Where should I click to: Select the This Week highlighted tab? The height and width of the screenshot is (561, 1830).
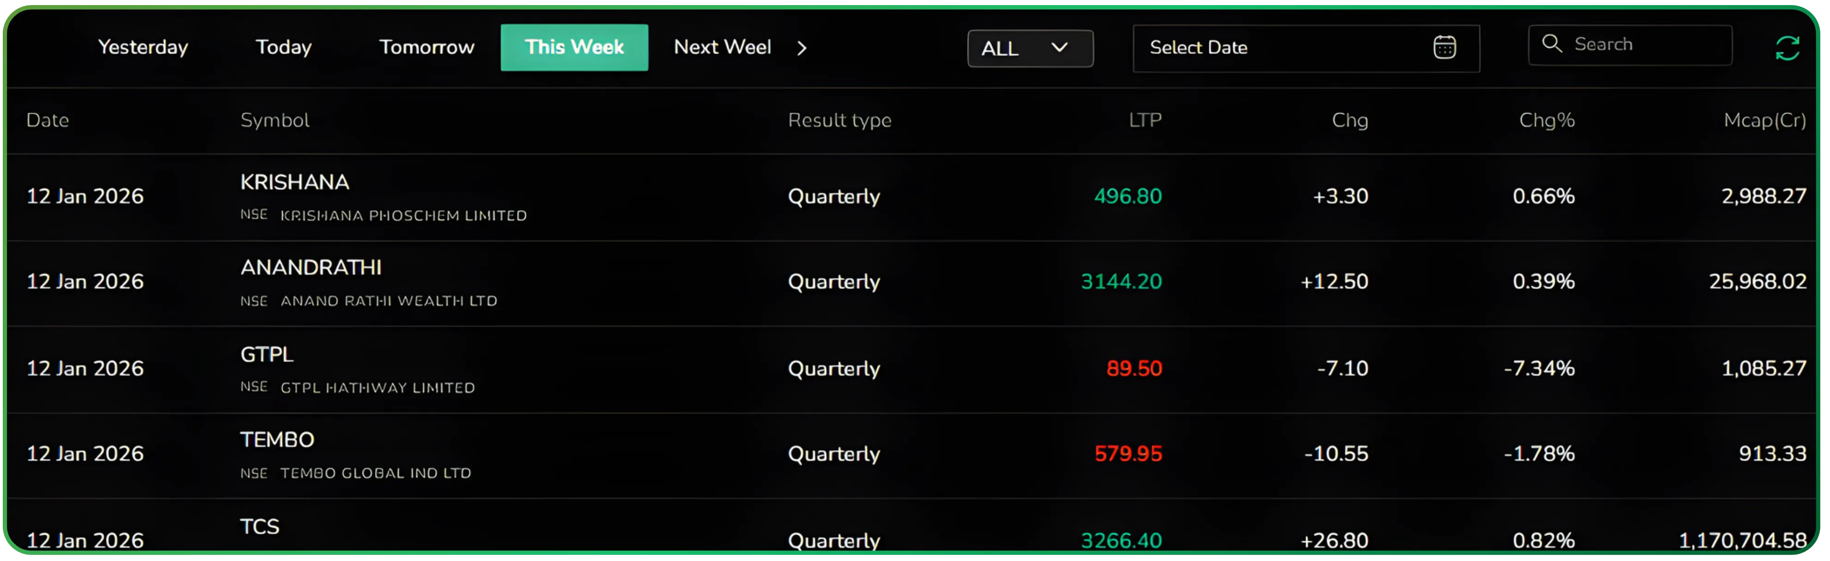tap(574, 47)
